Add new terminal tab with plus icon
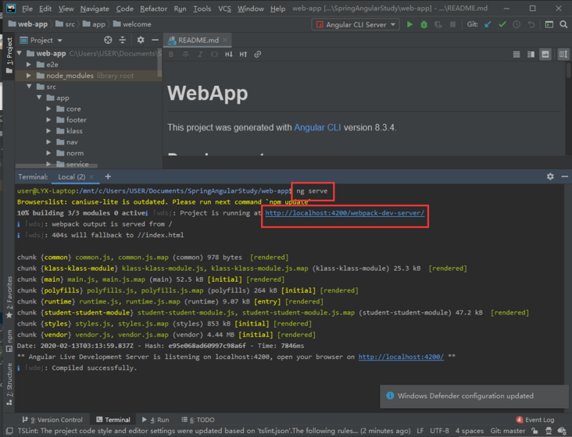The width and height of the screenshot is (572, 437). pyautogui.click(x=108, y=177)
